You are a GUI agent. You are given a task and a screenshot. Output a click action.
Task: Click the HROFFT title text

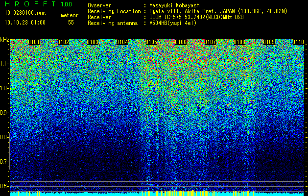pos(30,4)
